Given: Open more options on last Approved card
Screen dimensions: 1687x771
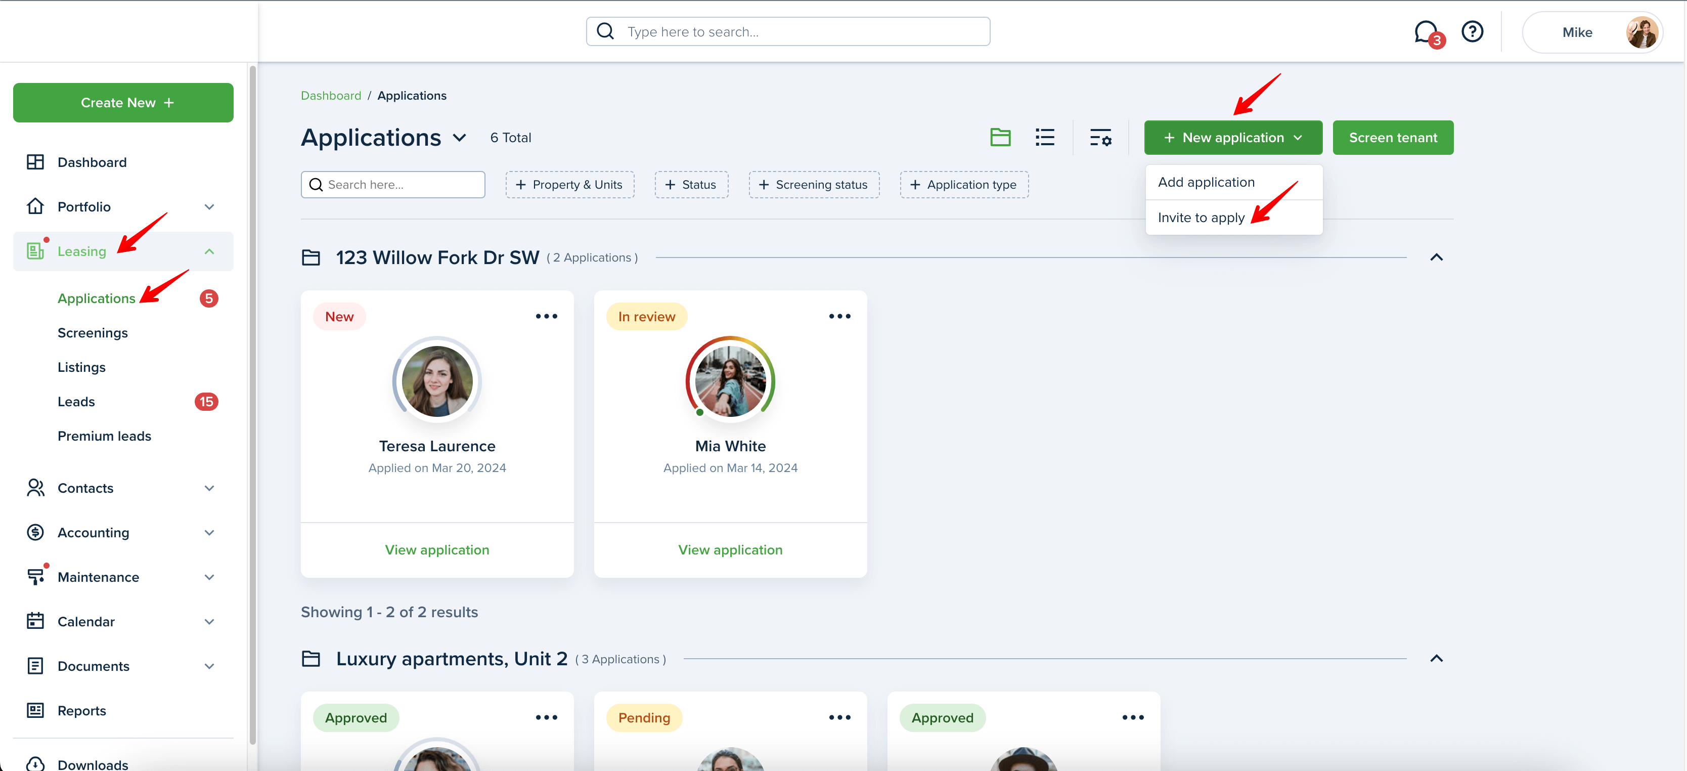Looking at the screenshot, I should point(1133,717).
